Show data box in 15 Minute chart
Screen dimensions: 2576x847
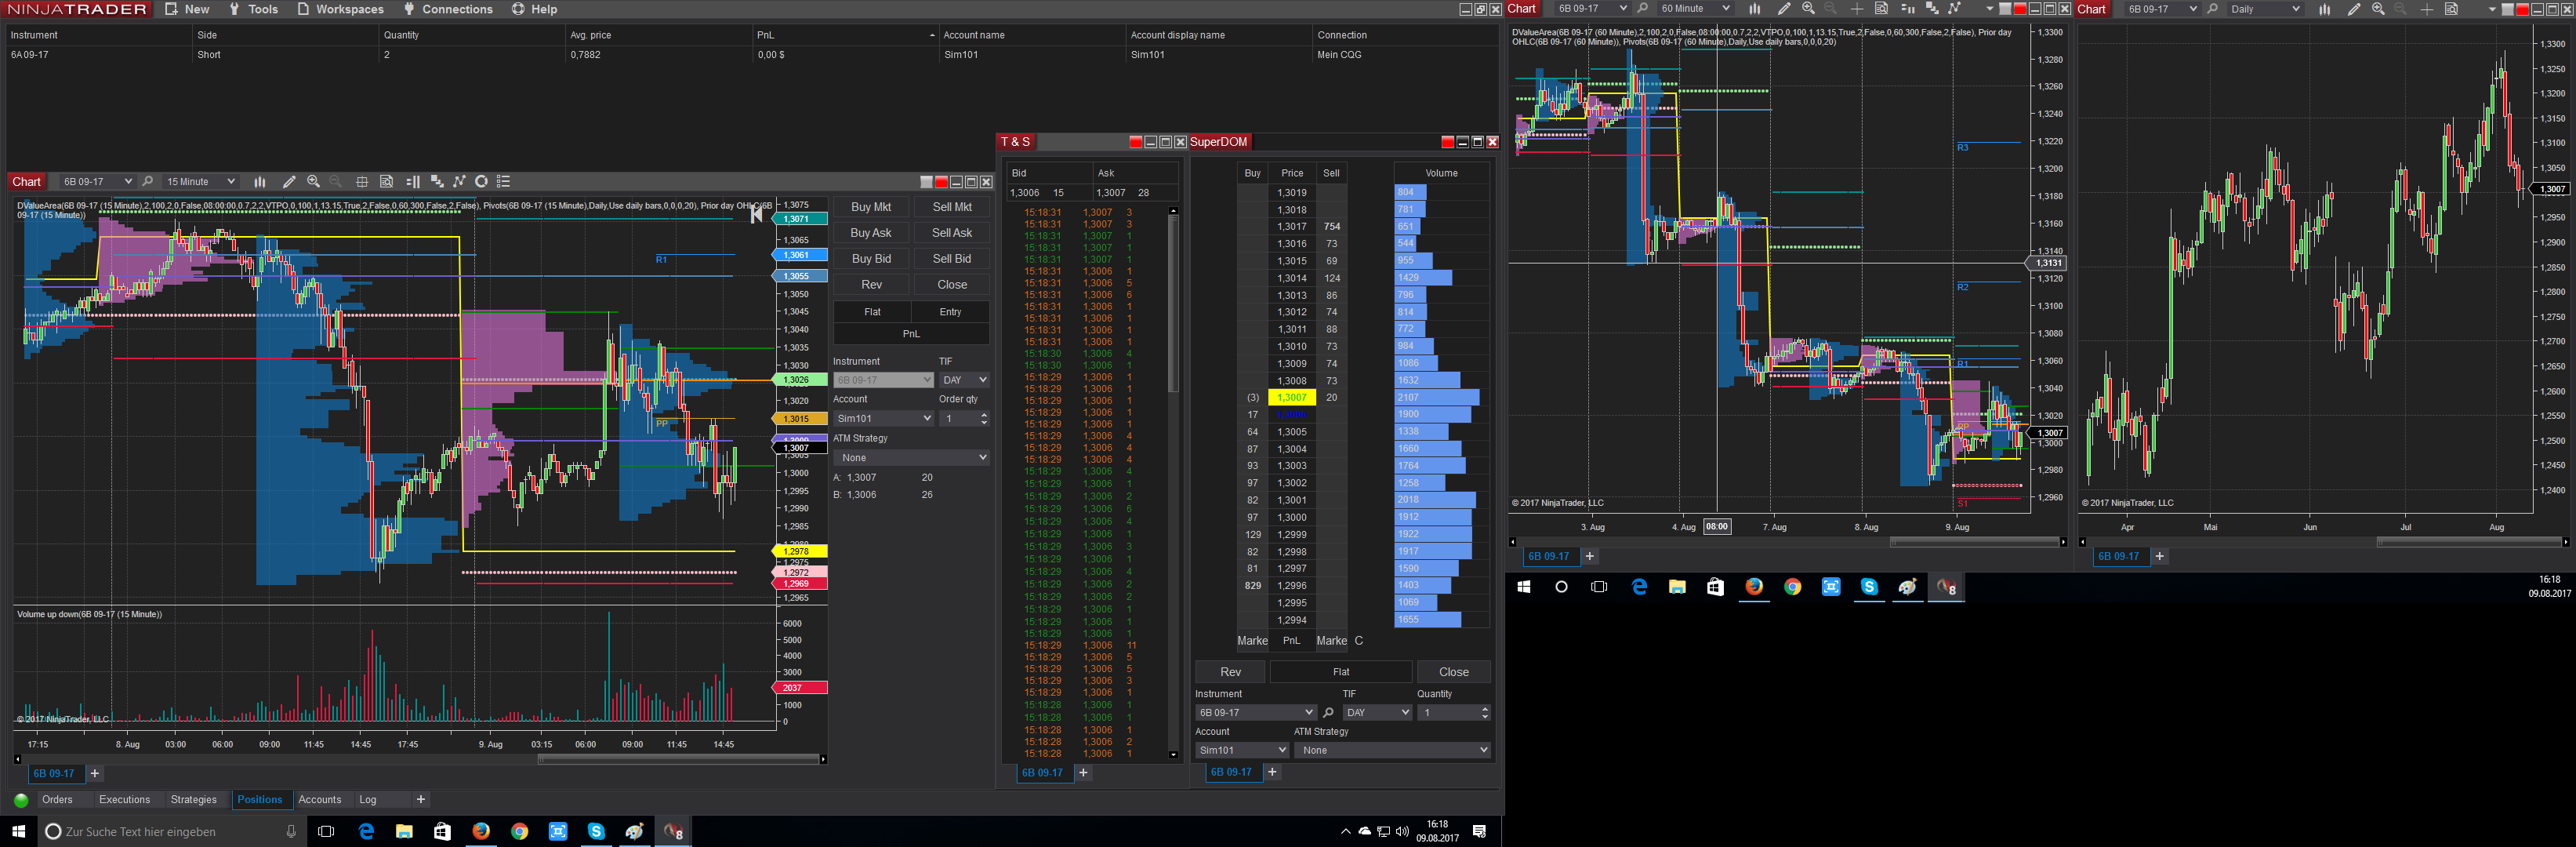(387, 182)
